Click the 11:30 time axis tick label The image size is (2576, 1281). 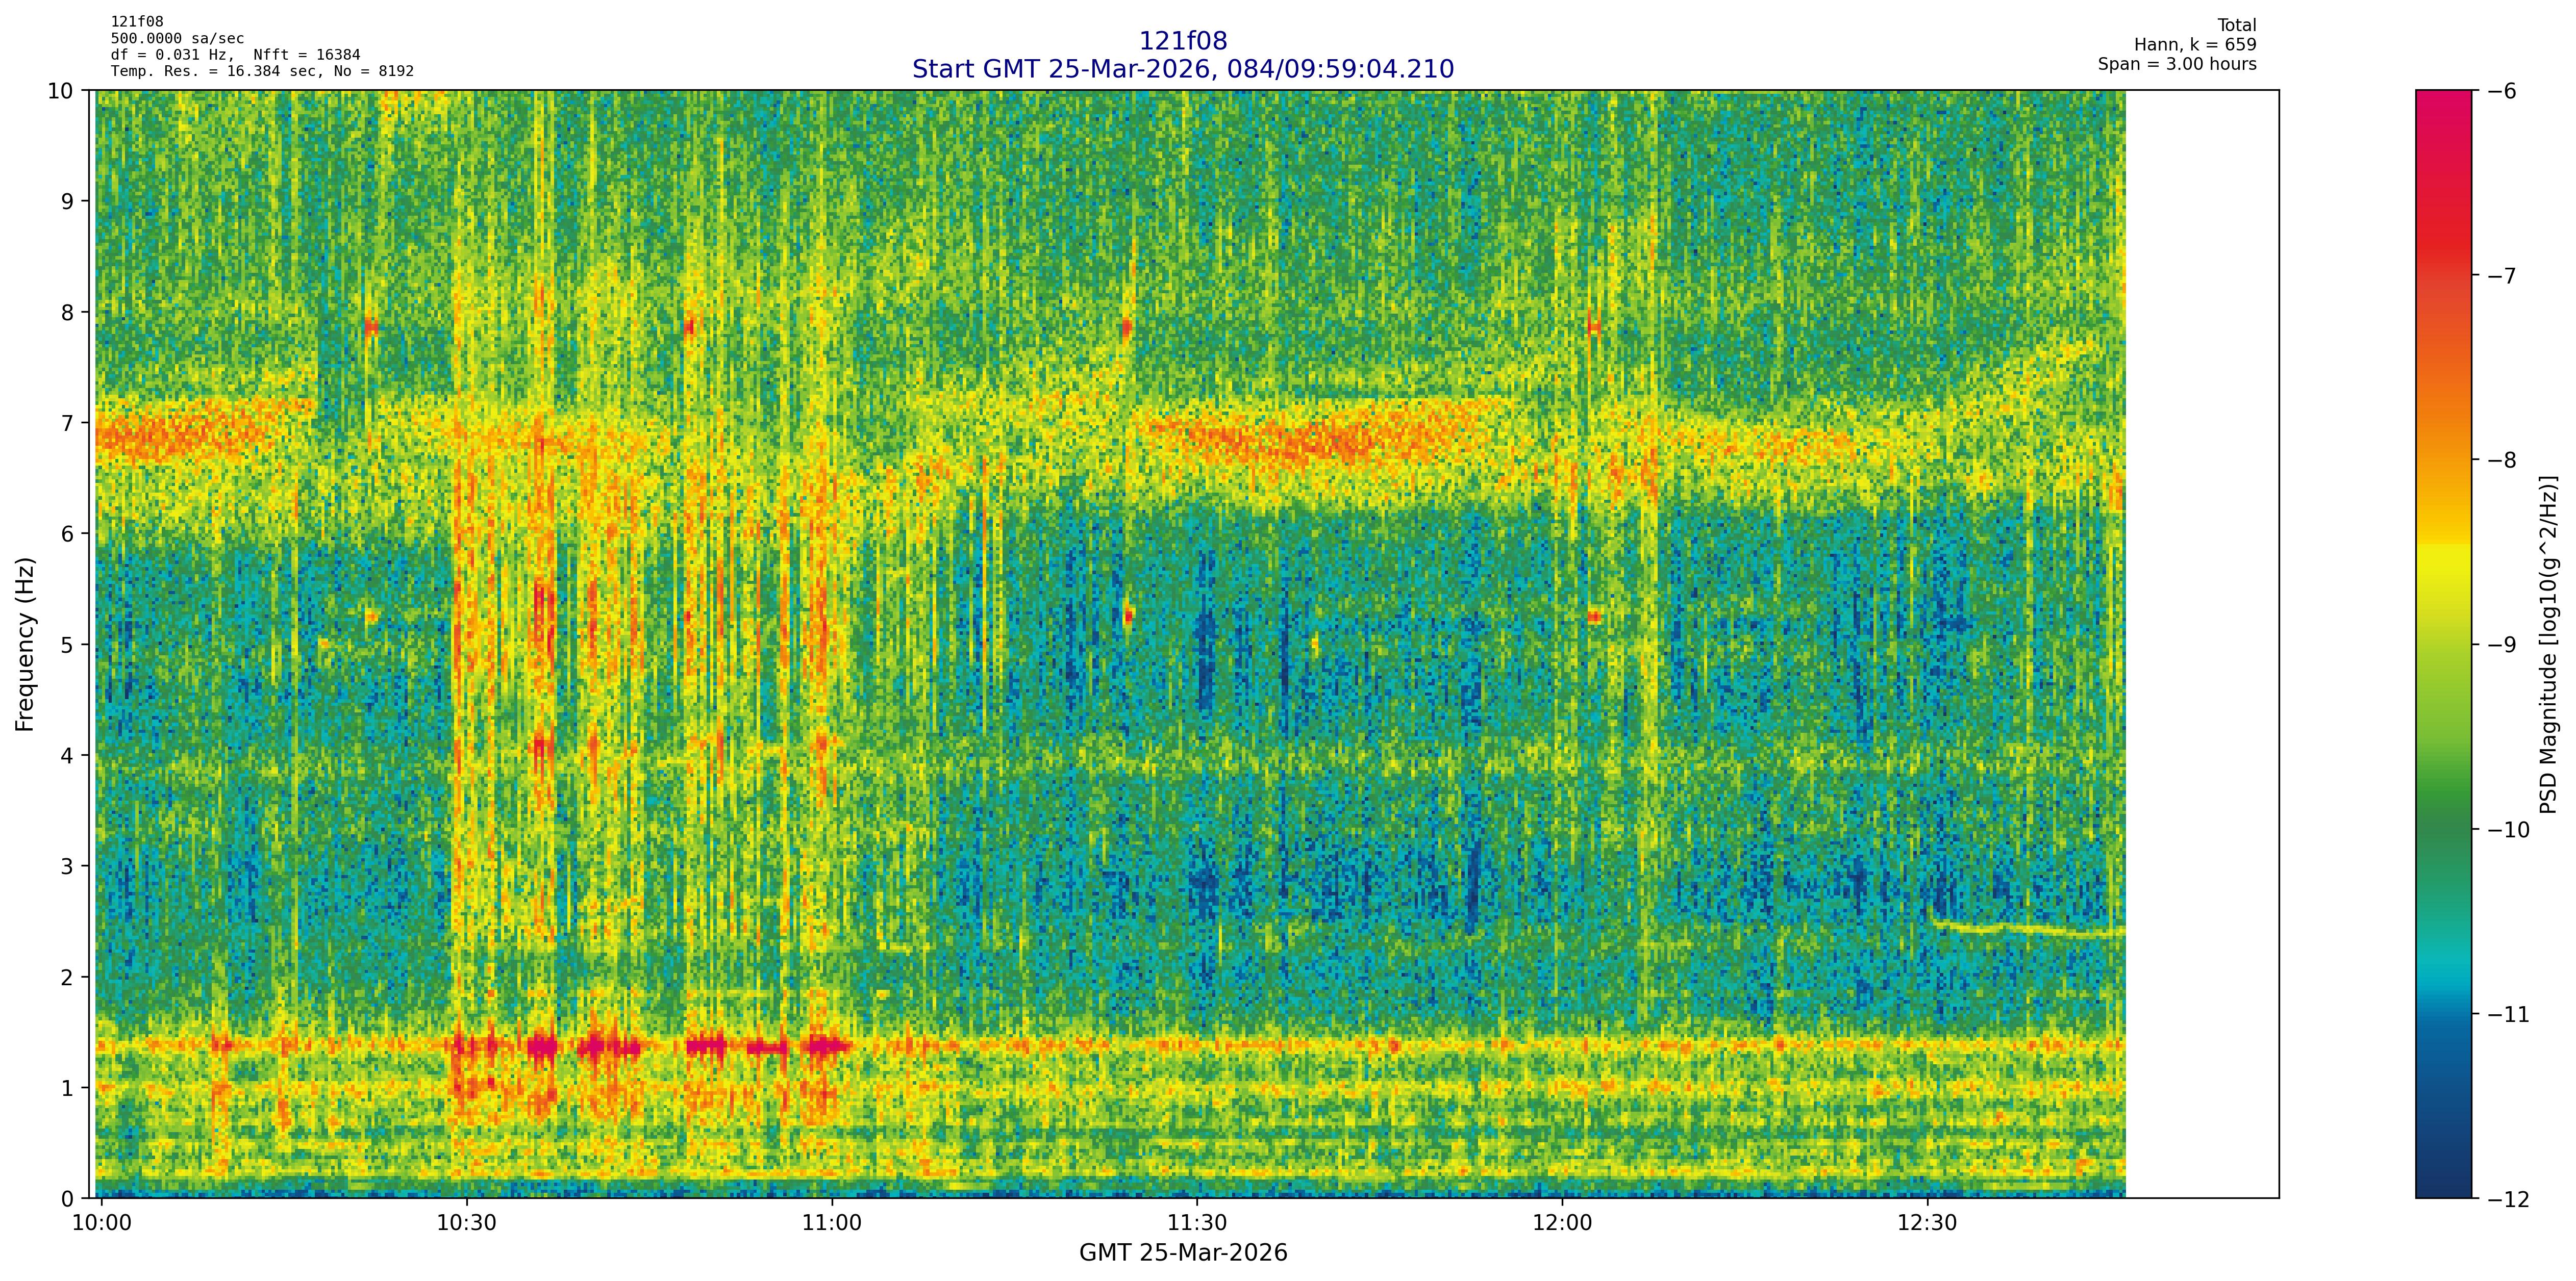1197,1224
